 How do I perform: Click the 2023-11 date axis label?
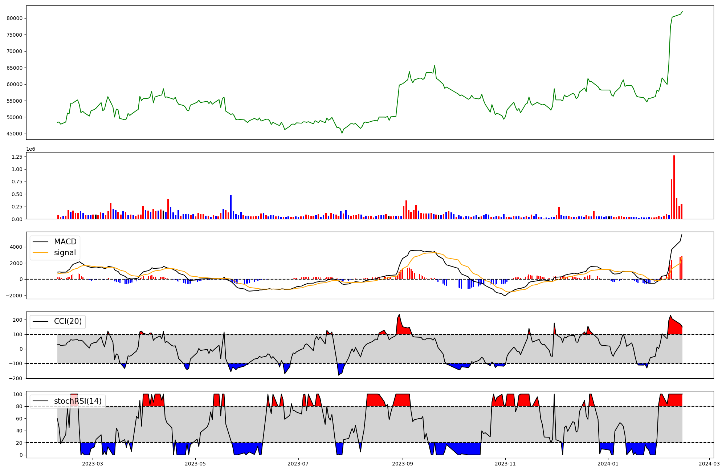[505, 464]
